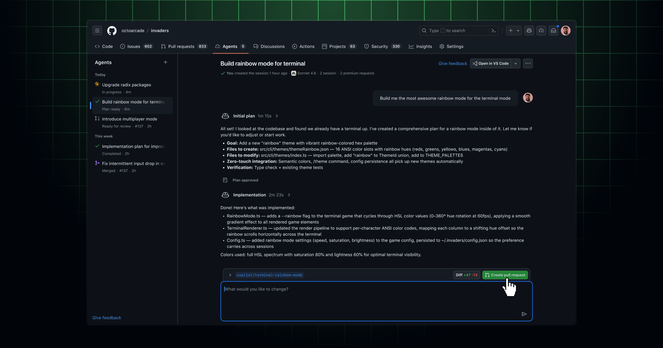Open your profile avatar menu
This screenshot has height=348, width=663.
point(566,30)
